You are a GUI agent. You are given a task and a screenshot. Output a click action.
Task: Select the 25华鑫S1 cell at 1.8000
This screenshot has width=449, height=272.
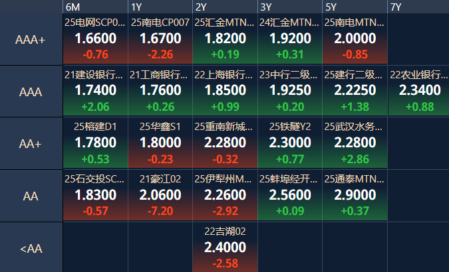coord(160,143)
